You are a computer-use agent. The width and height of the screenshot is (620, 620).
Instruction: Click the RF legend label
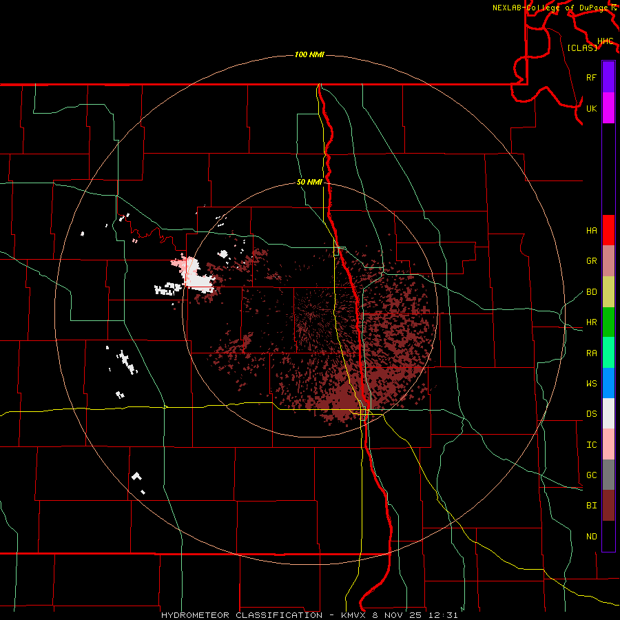(x=591, y=77)
